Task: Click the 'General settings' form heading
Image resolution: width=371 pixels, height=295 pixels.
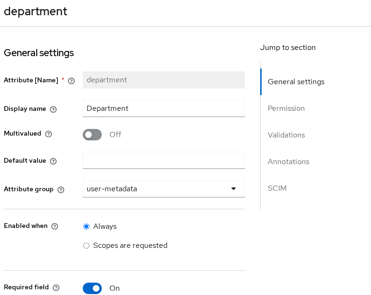Action: tap(39, 53)
